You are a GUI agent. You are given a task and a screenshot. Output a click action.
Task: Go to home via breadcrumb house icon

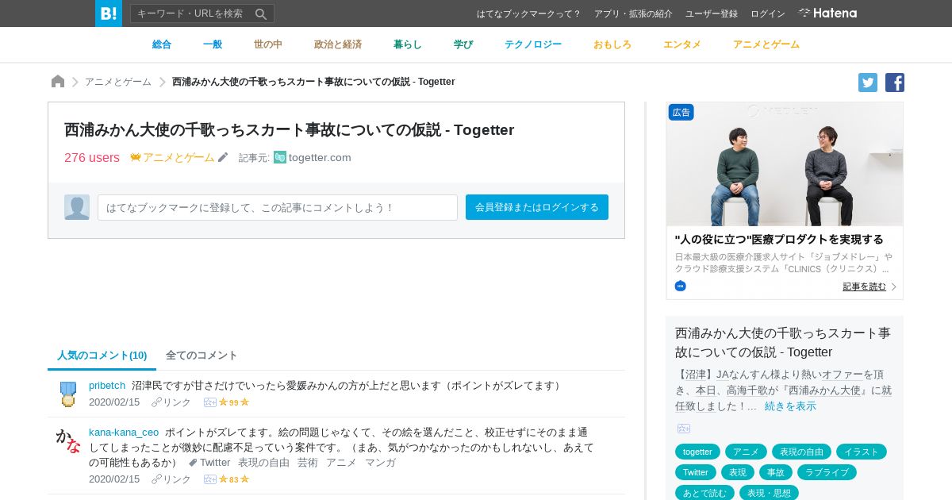(58, 82)
